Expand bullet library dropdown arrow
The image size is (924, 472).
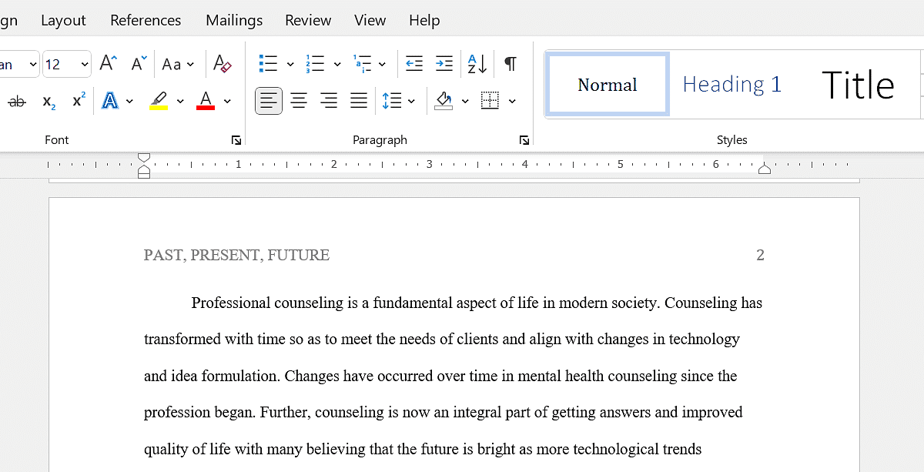point(290,64)
